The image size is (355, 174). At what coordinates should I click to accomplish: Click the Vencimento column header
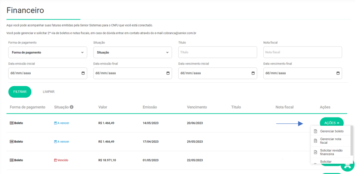[x=197, y=107]
